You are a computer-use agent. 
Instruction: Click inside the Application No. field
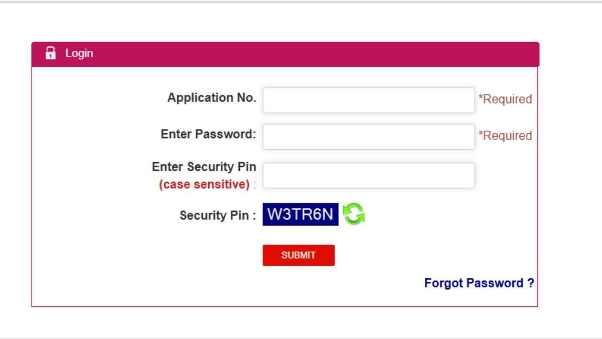pos(369,99)
